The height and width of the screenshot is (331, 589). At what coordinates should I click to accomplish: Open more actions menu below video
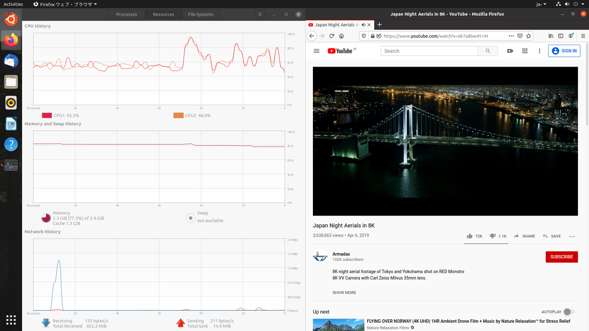[572, 236]
